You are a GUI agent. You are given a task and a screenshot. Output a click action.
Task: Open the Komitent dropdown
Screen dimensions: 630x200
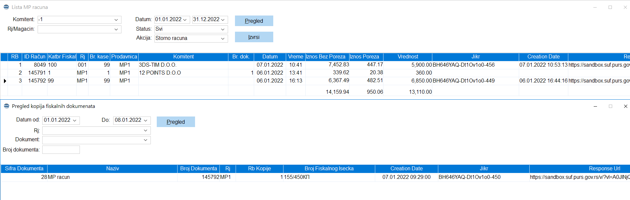point(116,20)
